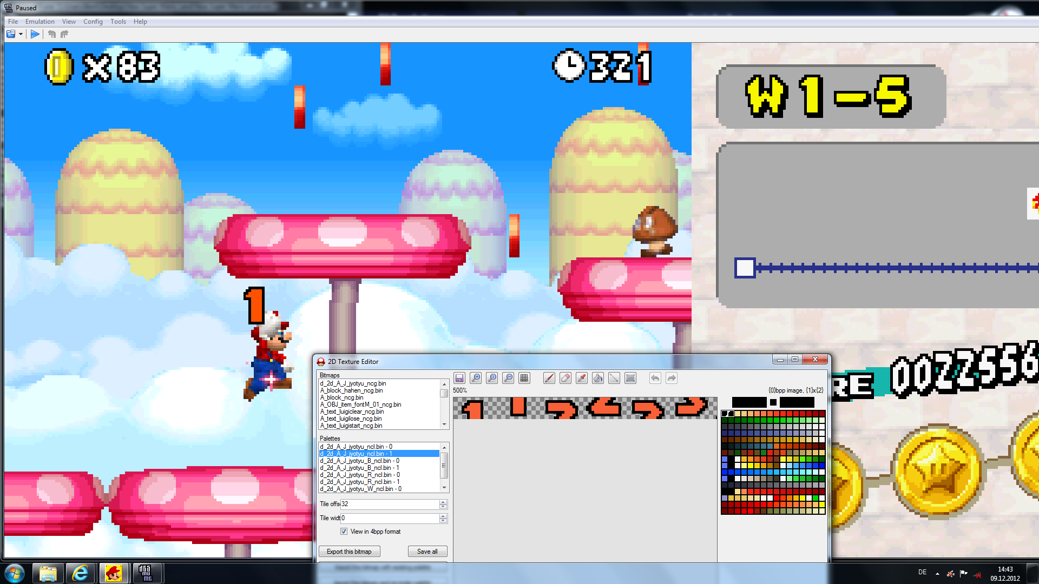The width and height of the screenshot is (1039, 584).
Task: Open the Tools menu
Action: pos(118,22)
